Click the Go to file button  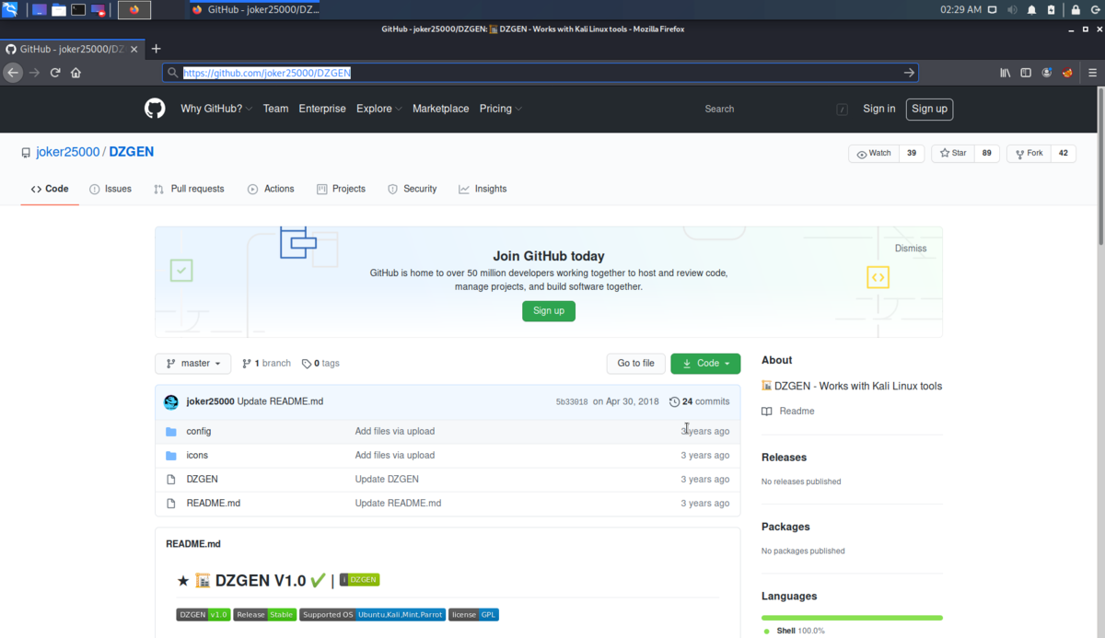tap(635, 364)
